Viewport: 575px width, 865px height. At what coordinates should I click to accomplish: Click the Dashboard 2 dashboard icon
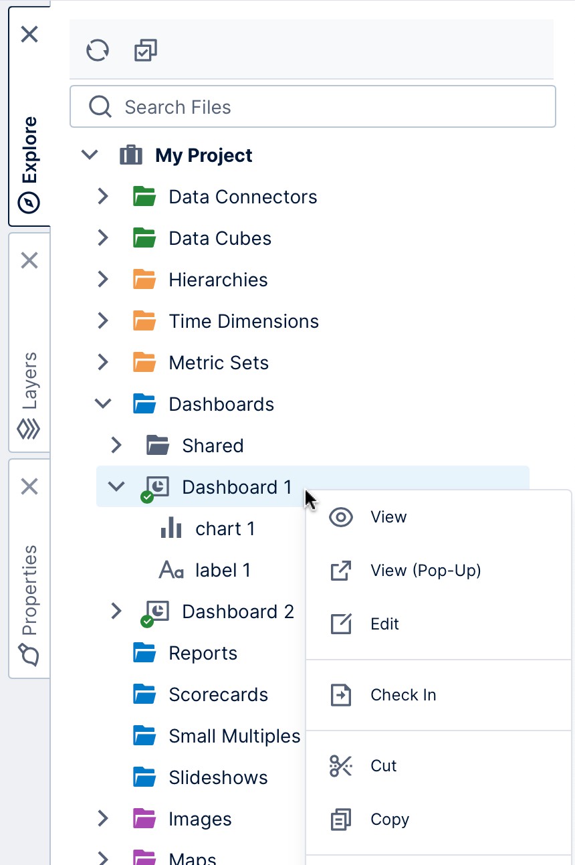(156, 611)
